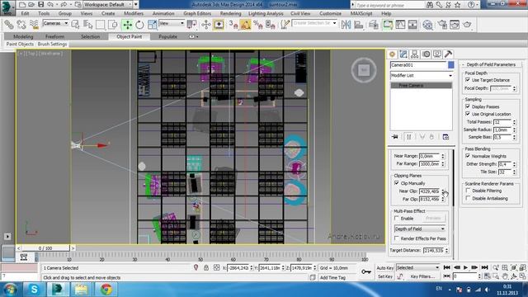Screen dimensions: 528x297
Task: Enable the Disable Filtering checkbox
Action: pyautogui.click(x=468, y=191)
